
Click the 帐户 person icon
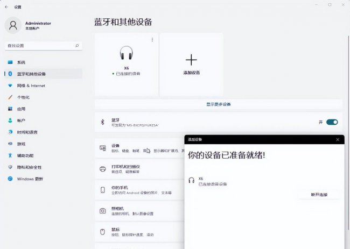coord(10,120)
